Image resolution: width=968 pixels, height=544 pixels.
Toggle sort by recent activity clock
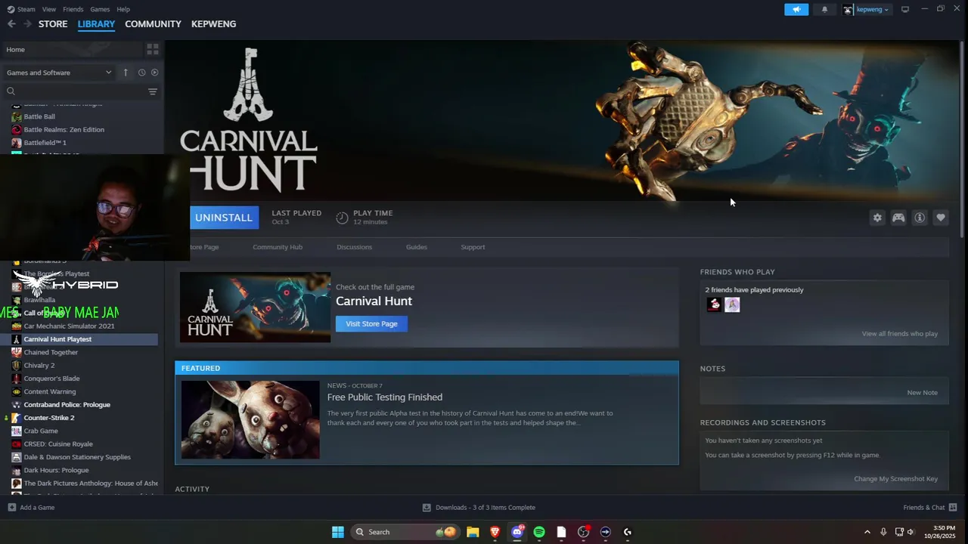tap(141, 73)
